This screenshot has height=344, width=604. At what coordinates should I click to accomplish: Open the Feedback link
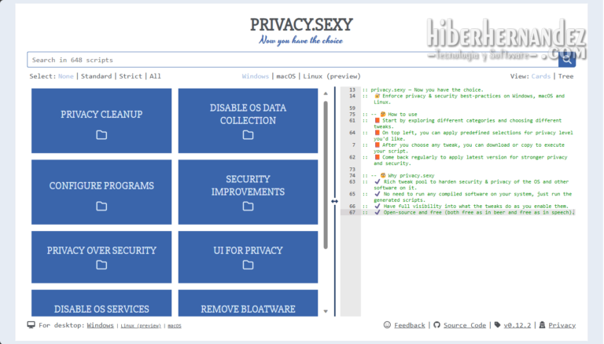pos(409,325)
